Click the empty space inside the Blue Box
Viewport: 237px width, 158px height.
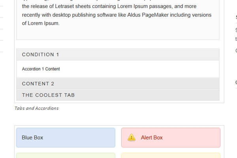pyautogui.click(x=83, y=137)
